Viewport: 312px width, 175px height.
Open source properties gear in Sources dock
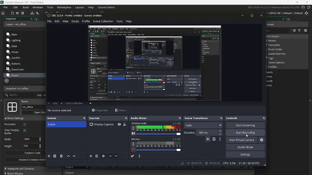(x=103, y=156)
